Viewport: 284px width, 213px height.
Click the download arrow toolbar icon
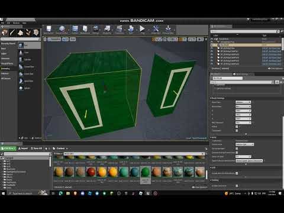point(168,30)
